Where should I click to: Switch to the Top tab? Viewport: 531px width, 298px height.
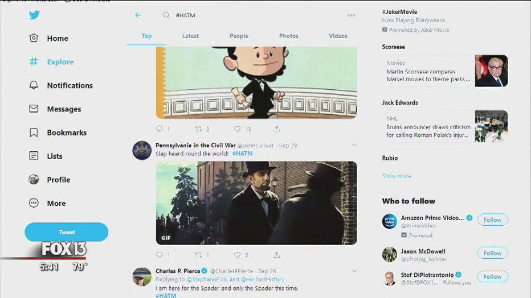click(146, 36)
